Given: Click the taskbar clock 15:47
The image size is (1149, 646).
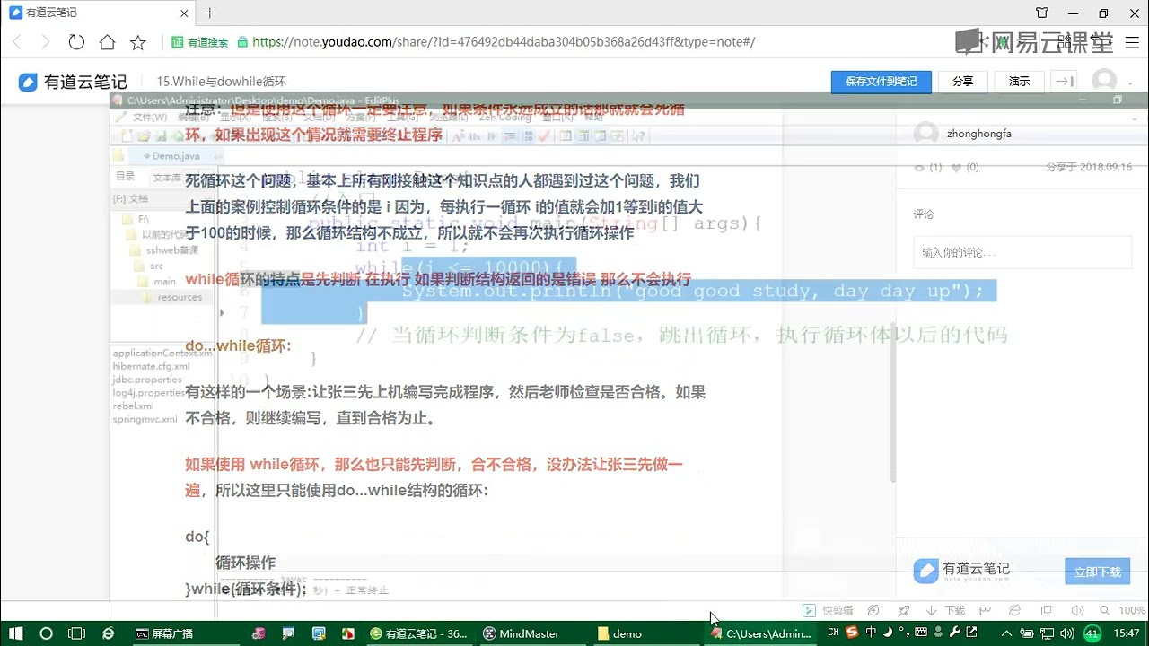Looking at the screenshot, I should pos(1127,633).
